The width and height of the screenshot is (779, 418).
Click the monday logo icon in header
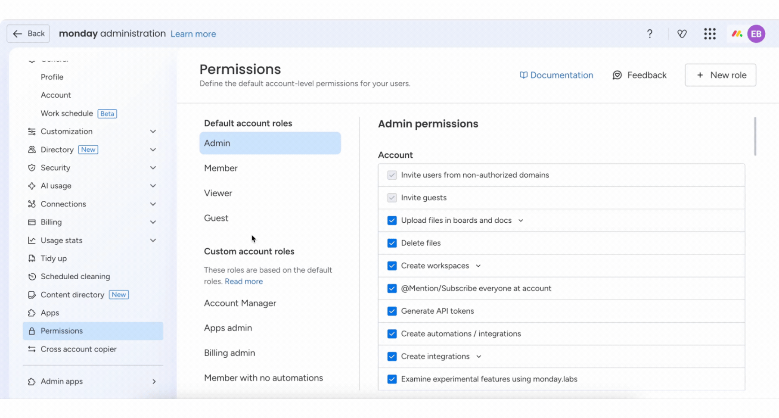(x=737, y=34)
